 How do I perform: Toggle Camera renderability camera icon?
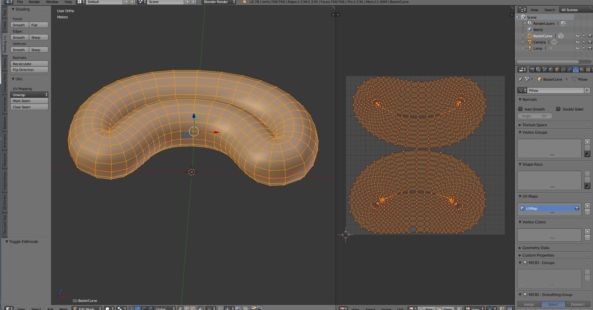coord(590,42)
